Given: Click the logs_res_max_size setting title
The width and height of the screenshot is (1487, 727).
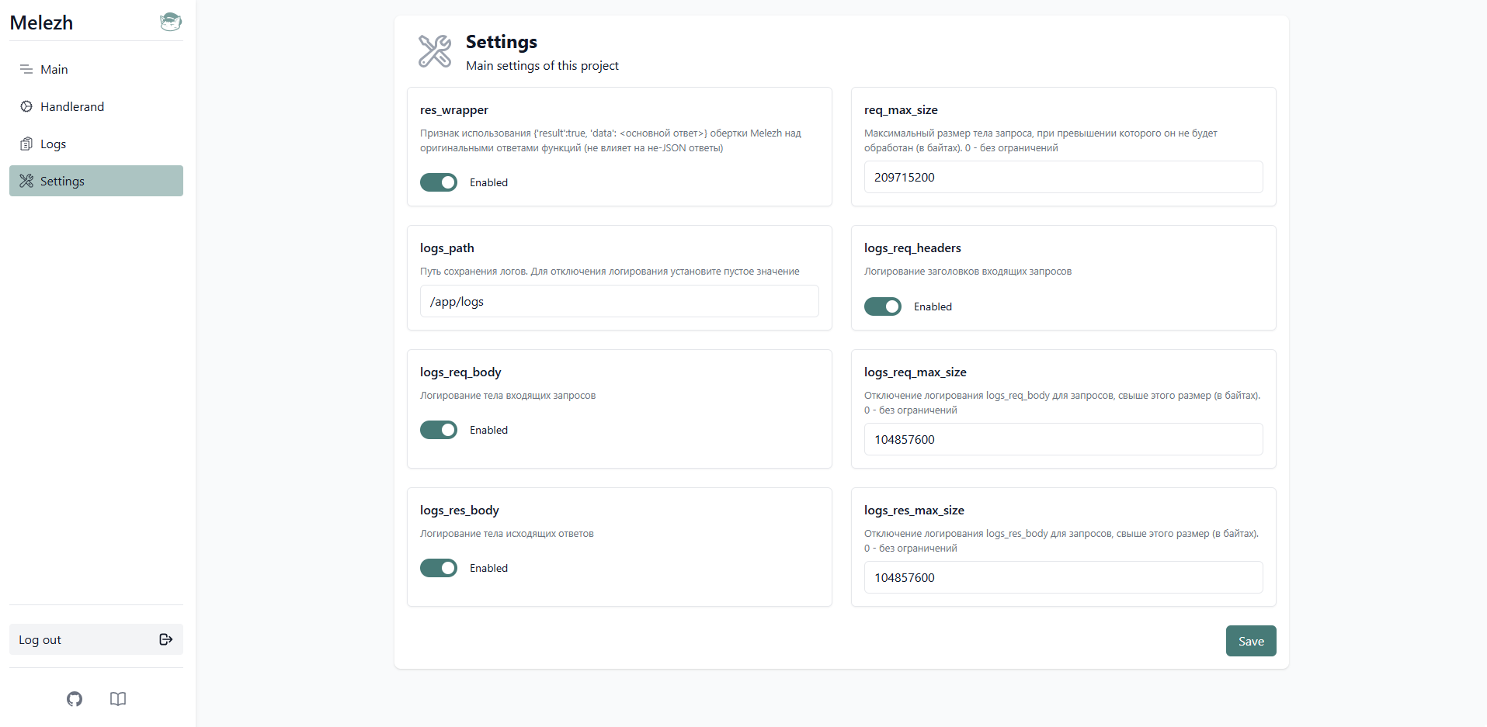Looking at the screenshot, I should tap(914, 511).
